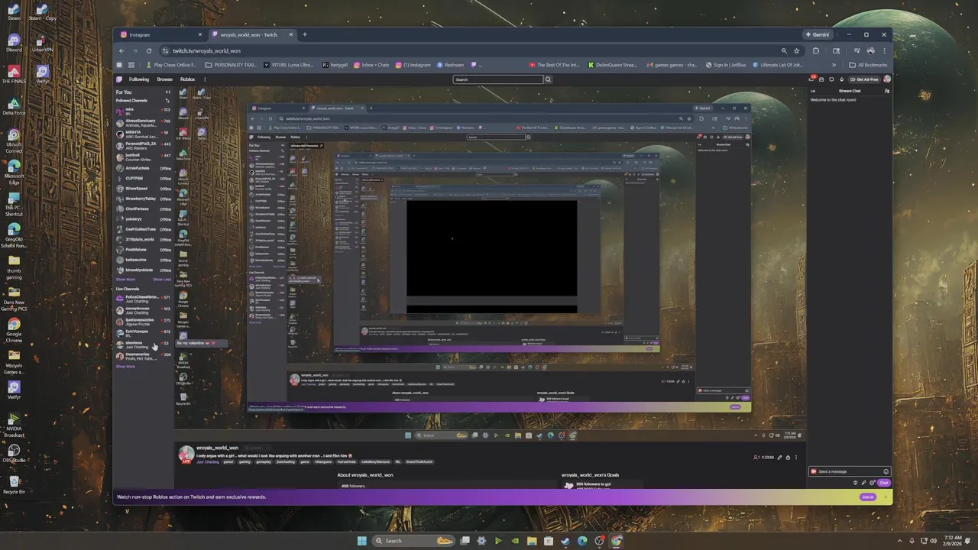Open PERSONALITY TRAI... bookmark folder

coord(231,65)
